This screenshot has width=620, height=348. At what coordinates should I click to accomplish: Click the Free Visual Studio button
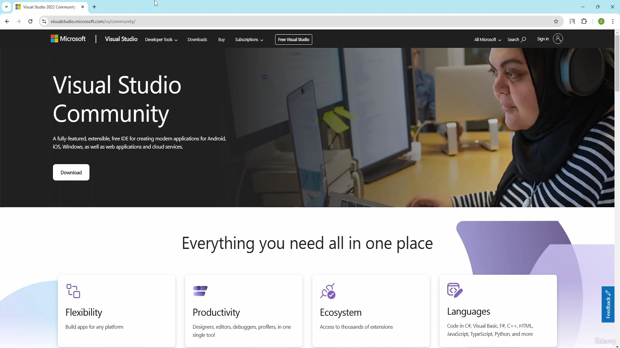coord(294,39)
